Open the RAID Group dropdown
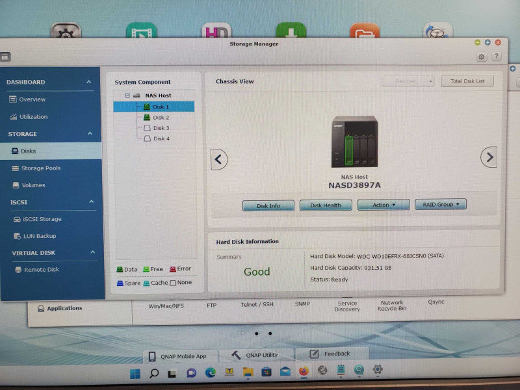520x390 pixels. coord(441,204)
